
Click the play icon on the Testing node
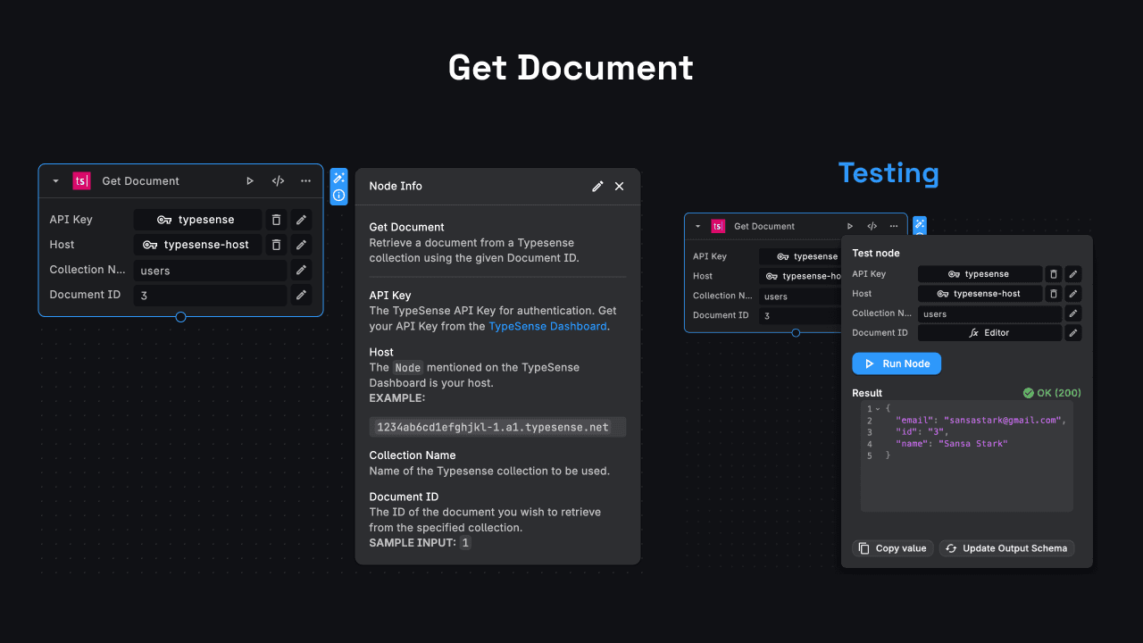(850, 226)
